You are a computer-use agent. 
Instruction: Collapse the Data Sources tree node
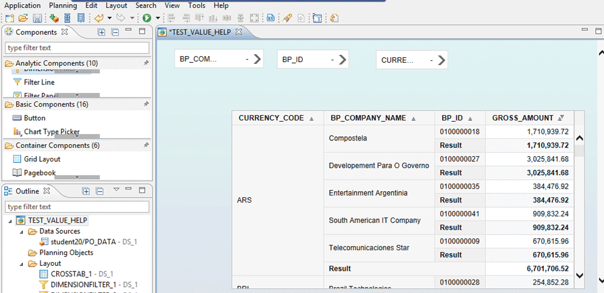(22, 232)
